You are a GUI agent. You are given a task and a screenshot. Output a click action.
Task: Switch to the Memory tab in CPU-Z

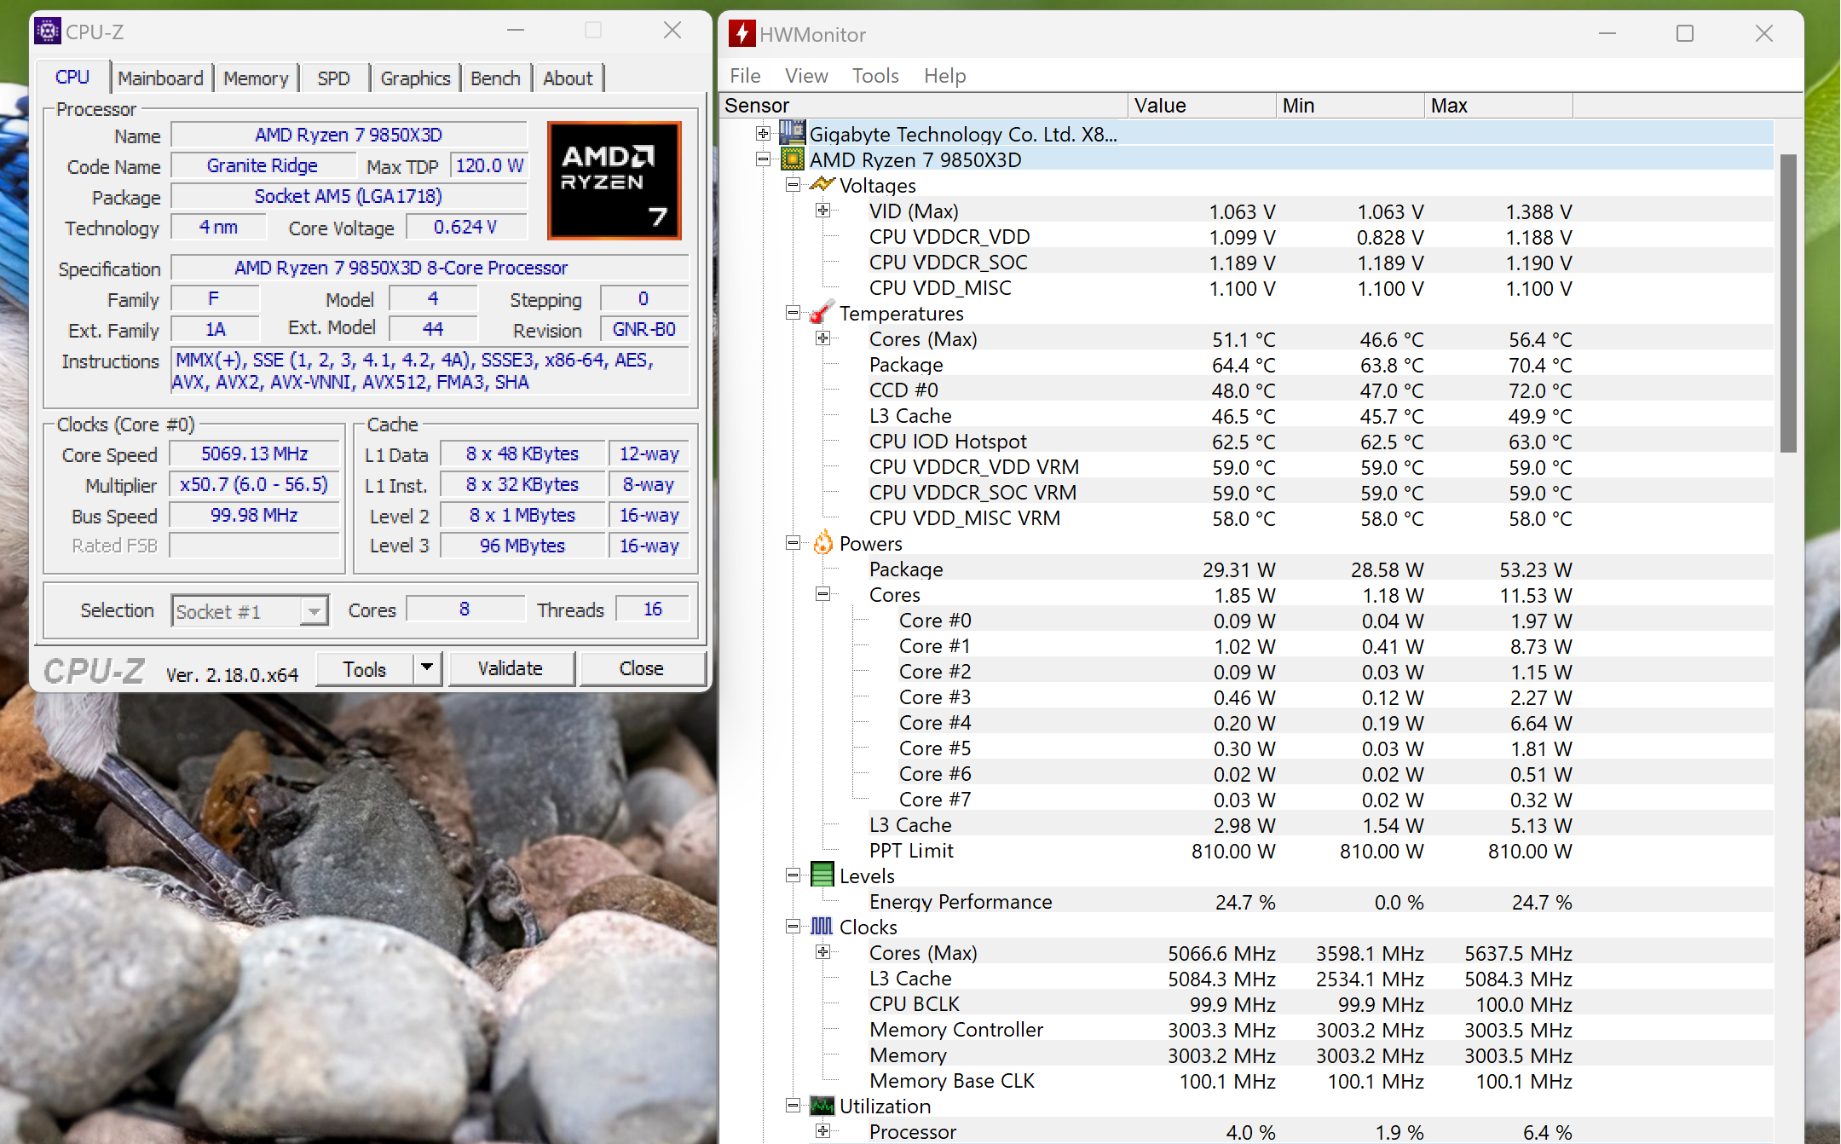(x=256, y=78)
